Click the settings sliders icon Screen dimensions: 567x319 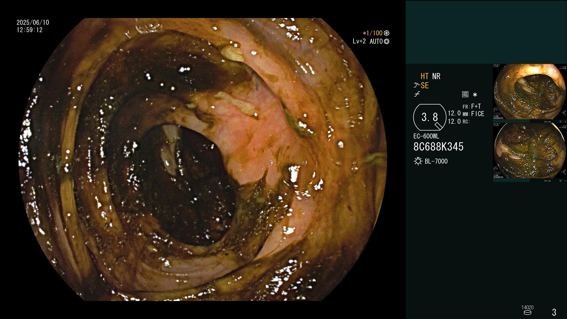[465, 95]
